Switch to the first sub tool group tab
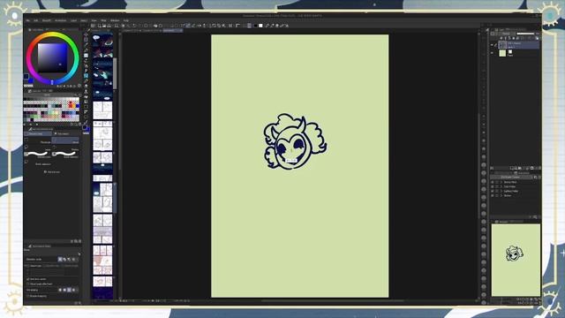The image size is (565, 318). tap(38, 133)
